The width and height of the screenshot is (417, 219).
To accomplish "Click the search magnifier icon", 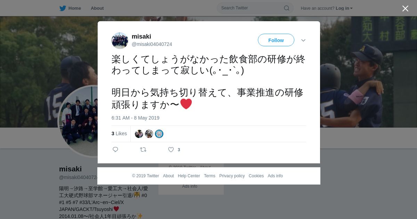I will coord(287,8).
